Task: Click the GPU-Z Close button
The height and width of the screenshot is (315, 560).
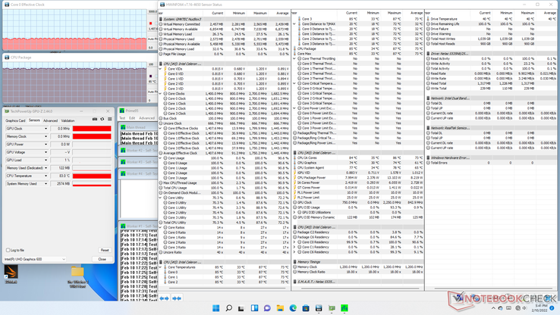Action: [x=102, y=259]
